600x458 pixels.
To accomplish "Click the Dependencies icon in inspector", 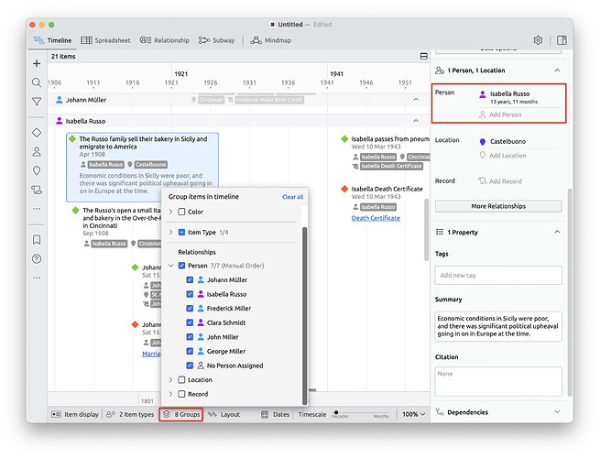I will coord(440,411).
